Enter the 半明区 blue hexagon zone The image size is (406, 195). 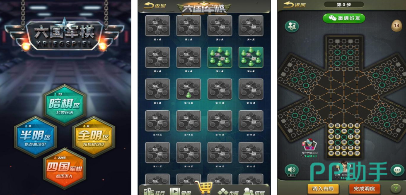(x=35, y=137)
